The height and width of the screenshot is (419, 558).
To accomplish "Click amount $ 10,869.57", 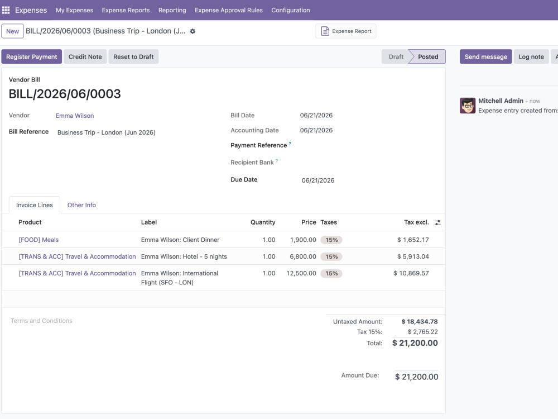I will (x=411, y=273).
